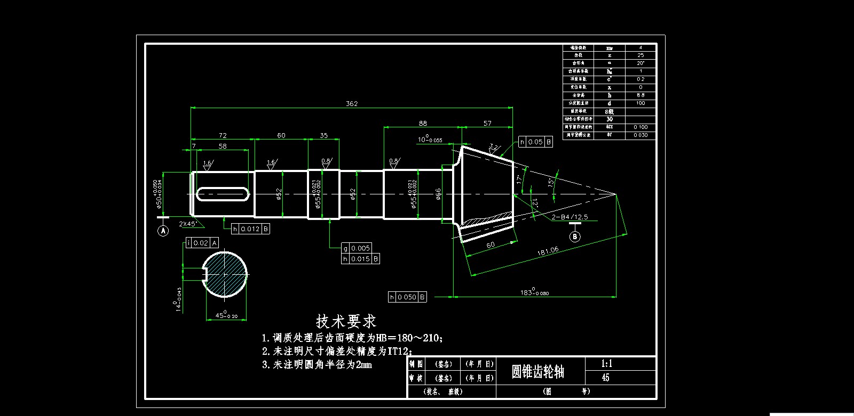Select the 圆锥齿轮轴 title block cell
Screen dimensions: 854x416
click(x=538, y=371)
